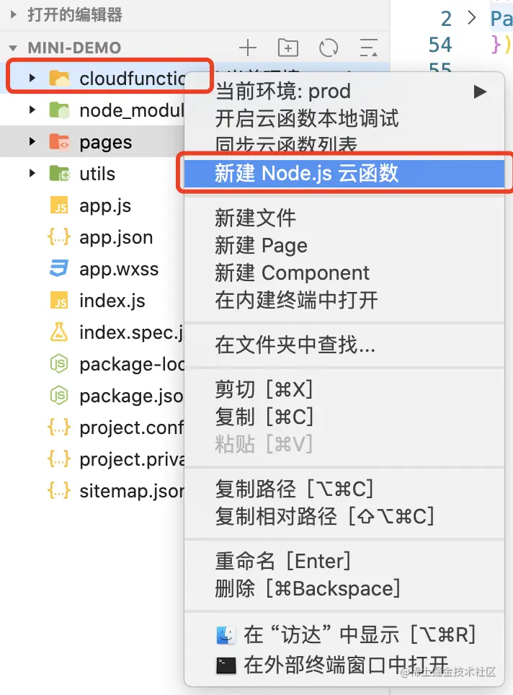Click the new file plus icon

pyautogui.click(x=248, y=48)
